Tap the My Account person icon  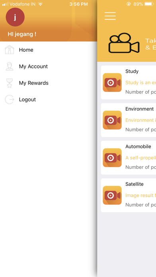coord(10,66)
